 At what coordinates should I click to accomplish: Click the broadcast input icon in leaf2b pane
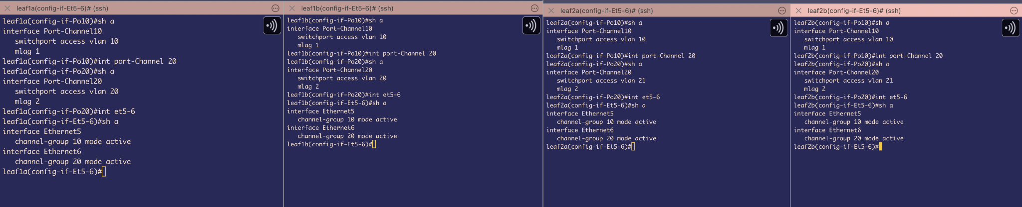point(1010,28)
